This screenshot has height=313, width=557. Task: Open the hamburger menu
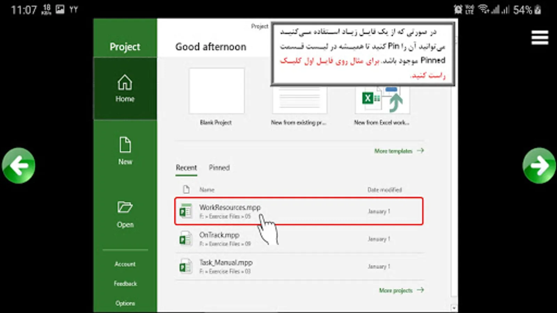point(540,38)
